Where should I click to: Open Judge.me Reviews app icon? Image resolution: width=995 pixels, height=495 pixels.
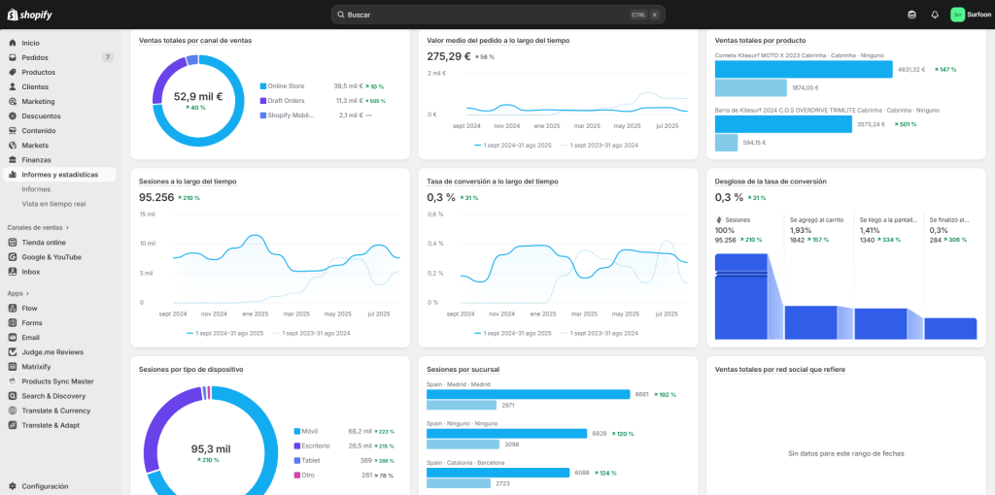12,351
